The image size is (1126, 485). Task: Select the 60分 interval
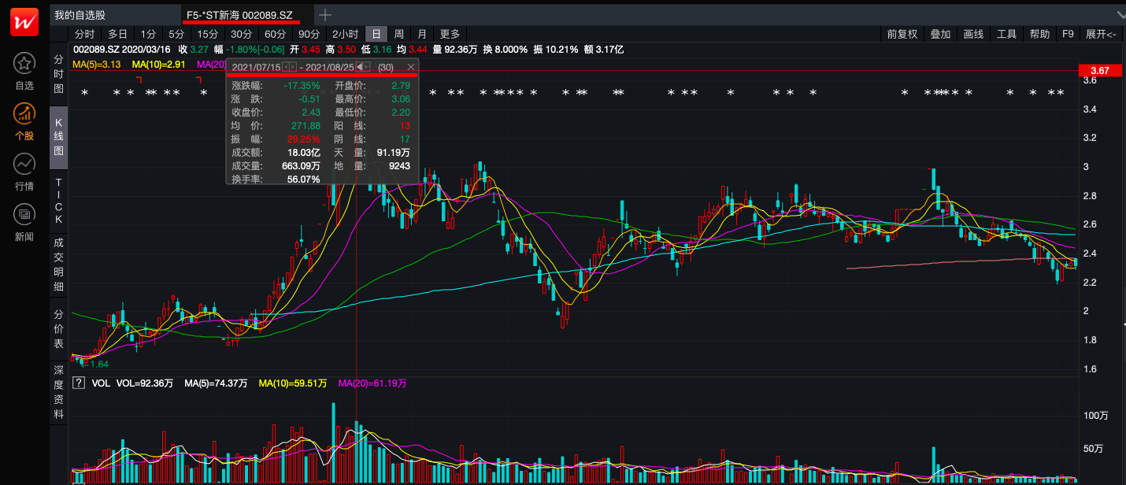(275, 34)
